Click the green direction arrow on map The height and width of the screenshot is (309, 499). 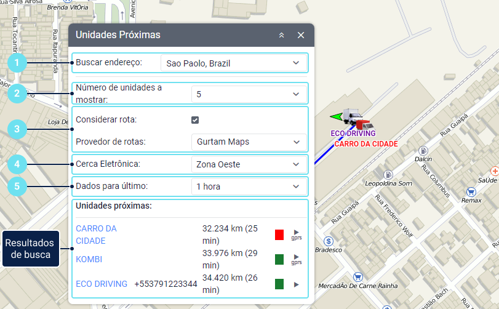tap(336, 116)
